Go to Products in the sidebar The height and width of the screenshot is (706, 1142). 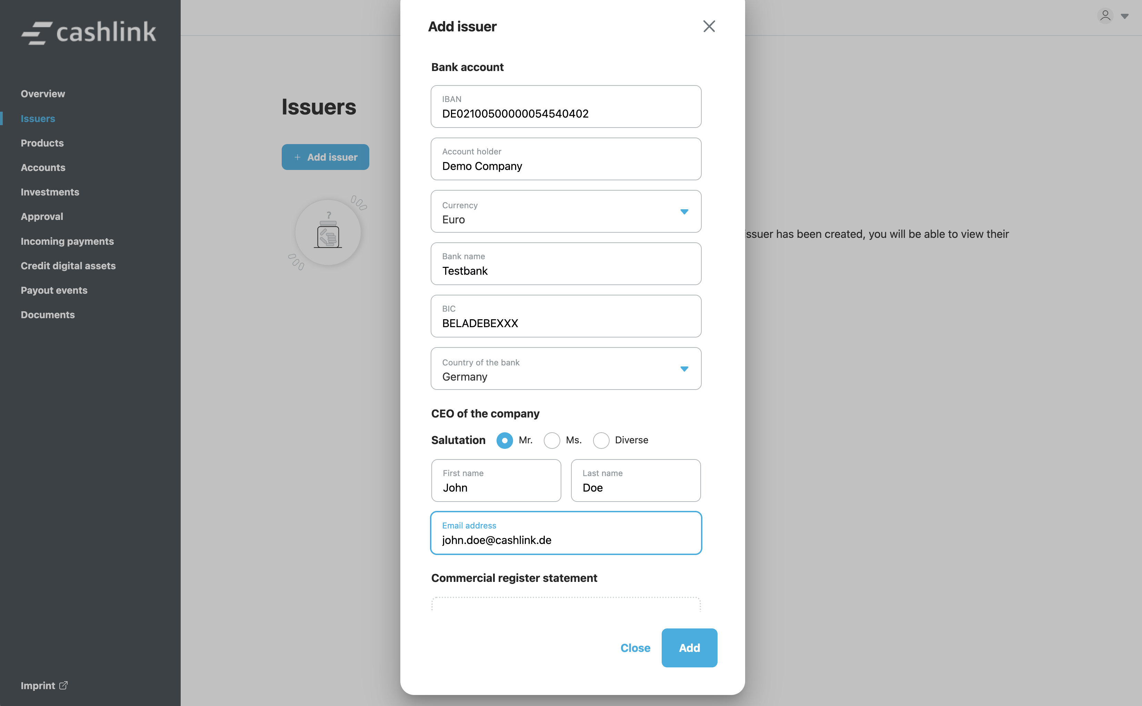point(42,143)
